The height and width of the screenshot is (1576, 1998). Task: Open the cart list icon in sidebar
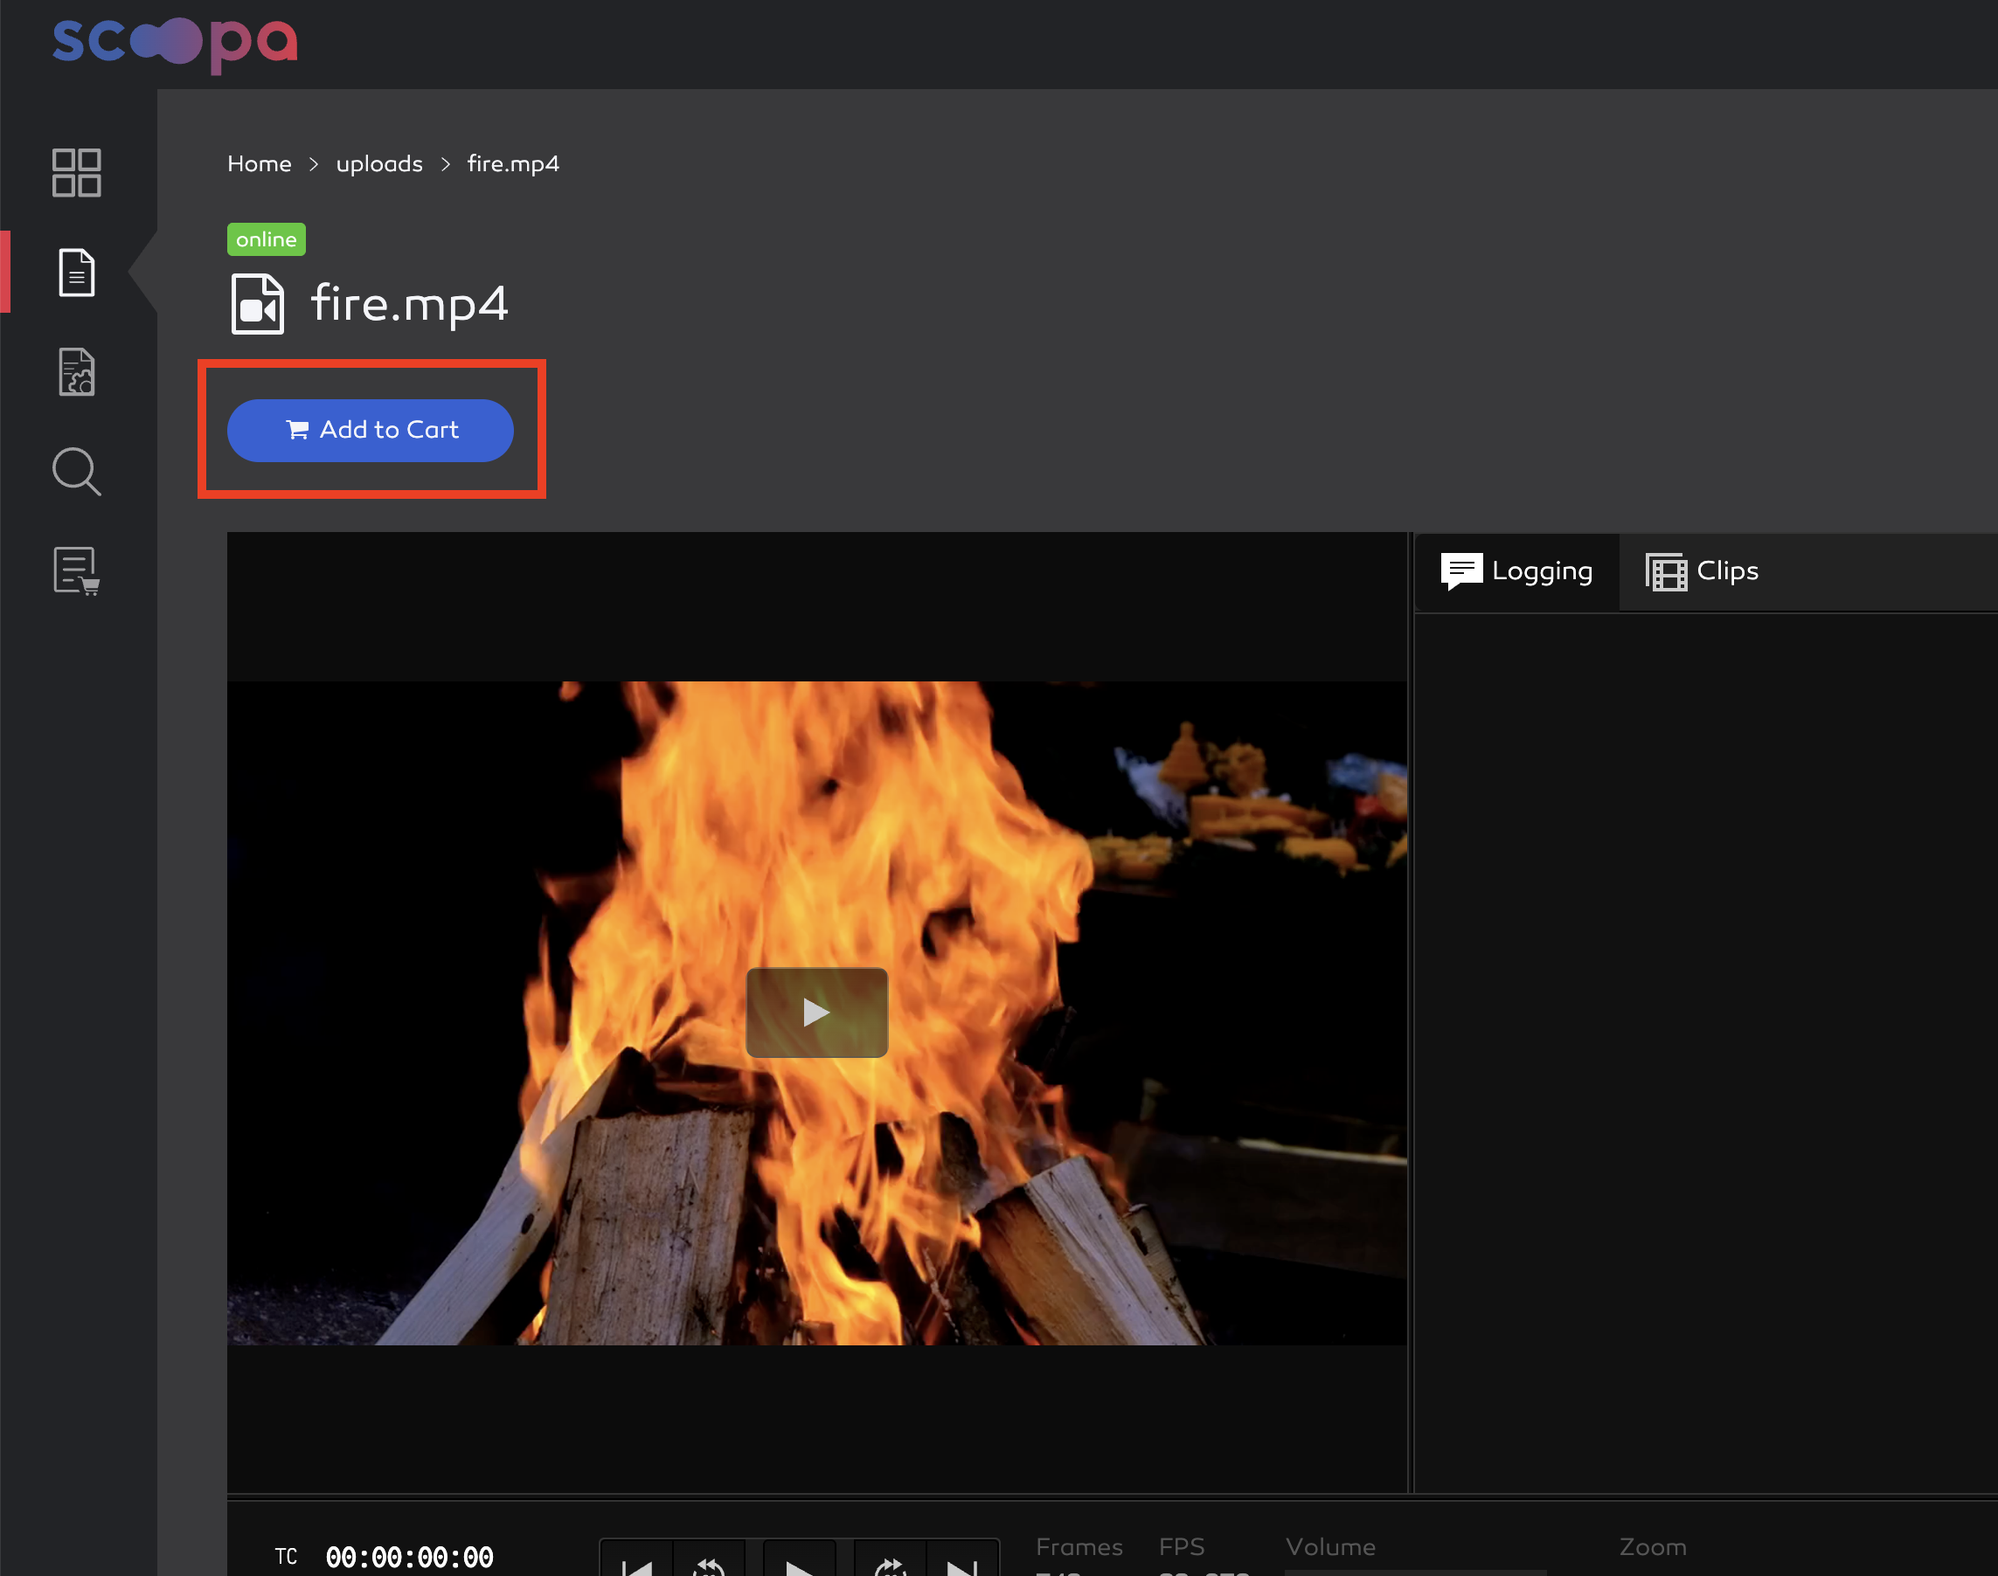77,571
